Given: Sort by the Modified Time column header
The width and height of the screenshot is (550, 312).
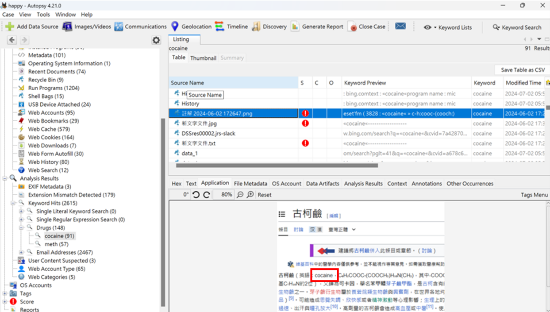Looking at the screenshot, I should pyautogui.click(x=523, y=83).
